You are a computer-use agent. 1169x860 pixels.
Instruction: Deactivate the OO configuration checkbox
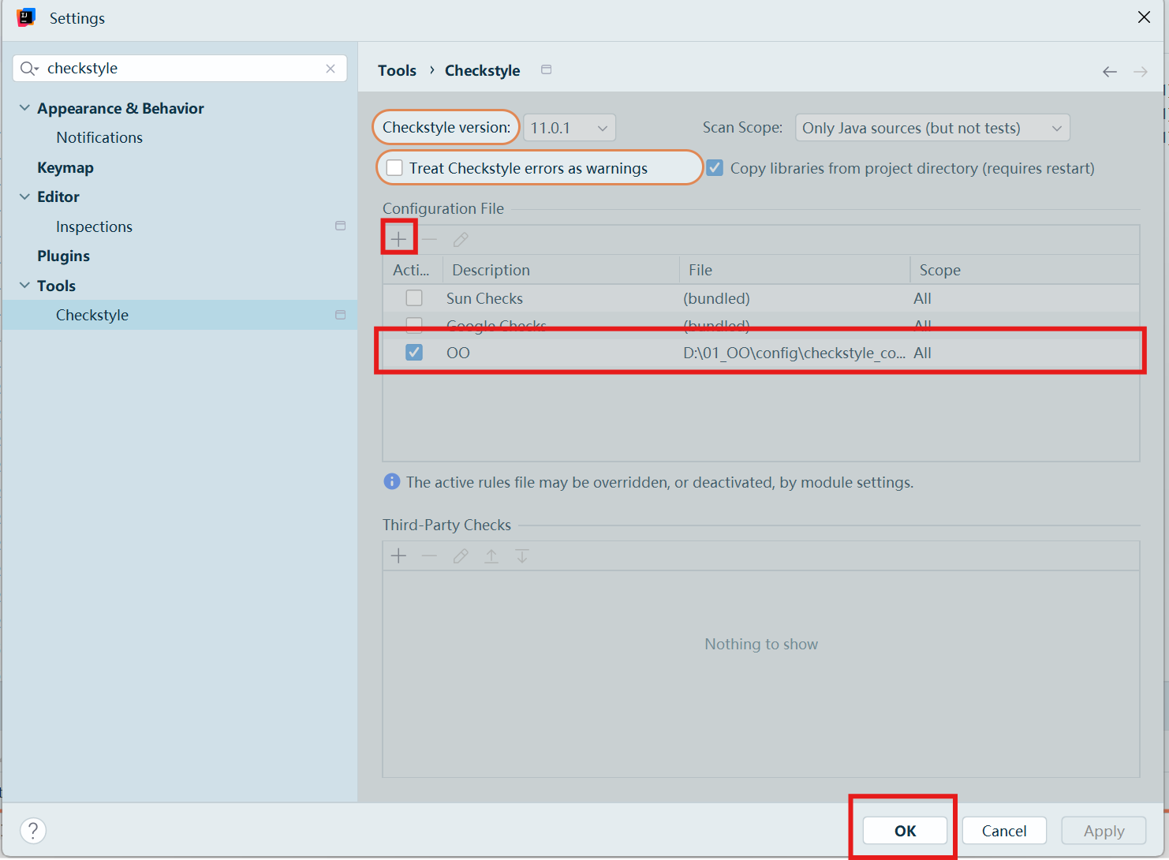pos(414,353)
